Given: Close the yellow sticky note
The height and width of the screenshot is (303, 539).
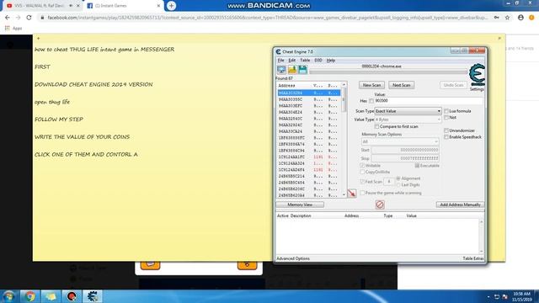Looking at the screenshot, I should pyautogui.click(x=499, y=38).
